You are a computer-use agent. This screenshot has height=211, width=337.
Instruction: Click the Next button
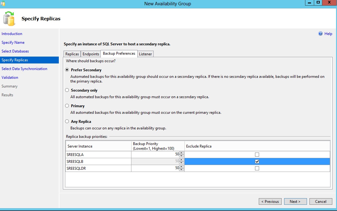[295, 202]
